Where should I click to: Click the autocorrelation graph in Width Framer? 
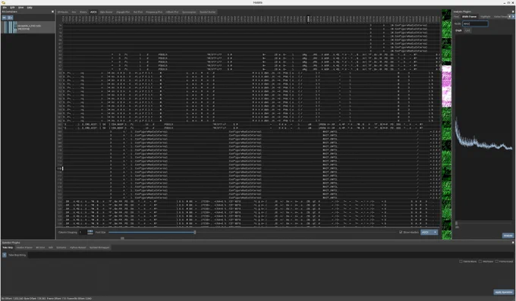point(483,127)
